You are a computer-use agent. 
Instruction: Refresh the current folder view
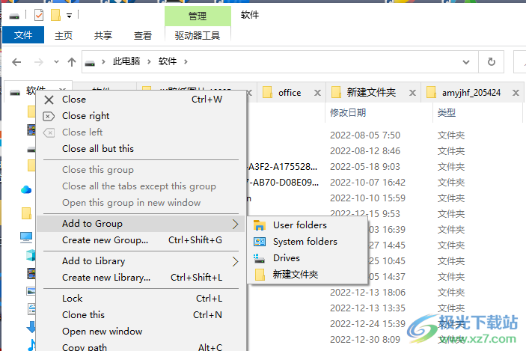[491, 62]
